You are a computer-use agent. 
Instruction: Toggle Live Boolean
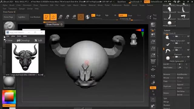click(x=35, y=17)
